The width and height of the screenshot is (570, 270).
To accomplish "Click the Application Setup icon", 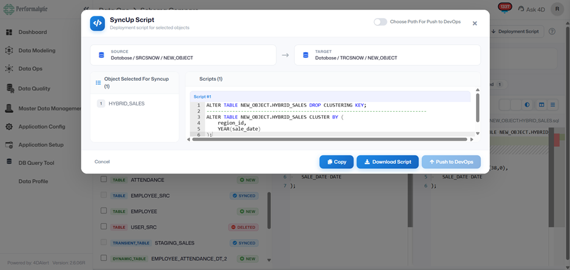I will 9,145.
